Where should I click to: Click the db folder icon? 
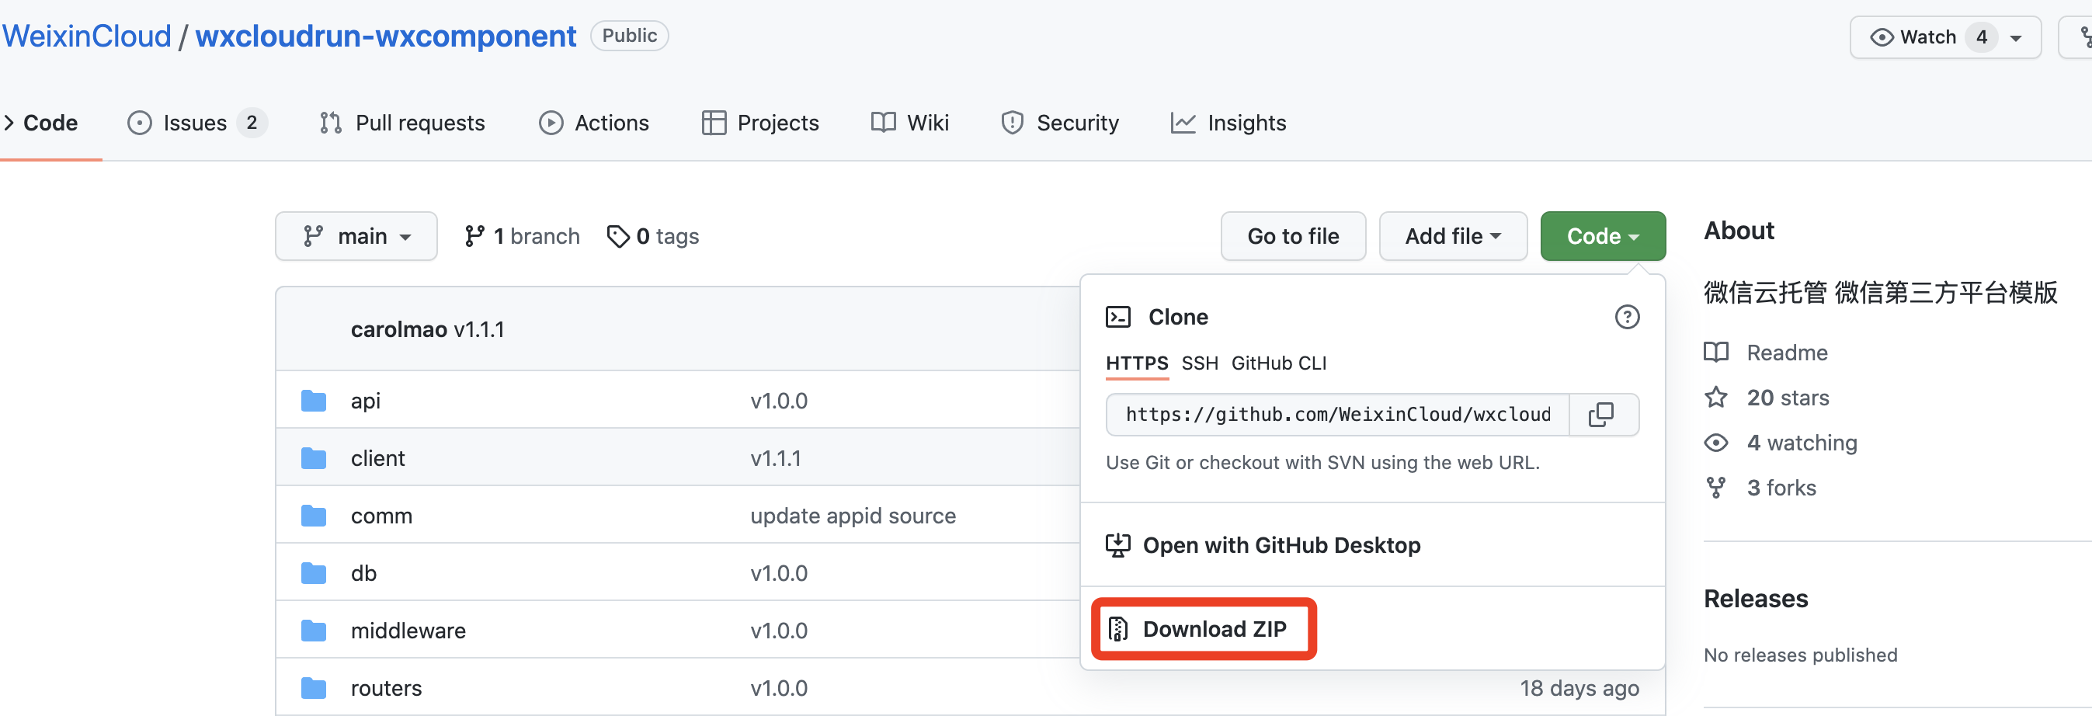coord(314,573)
